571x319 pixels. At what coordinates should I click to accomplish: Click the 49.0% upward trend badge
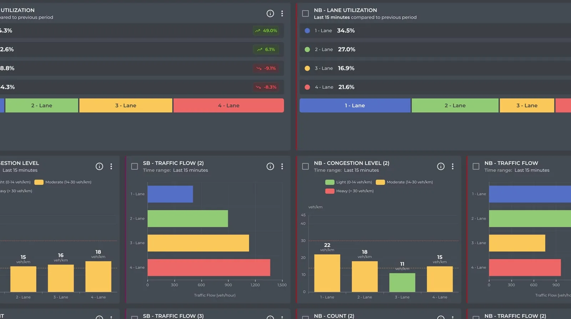pyautogui.click(x=266, y=31)
